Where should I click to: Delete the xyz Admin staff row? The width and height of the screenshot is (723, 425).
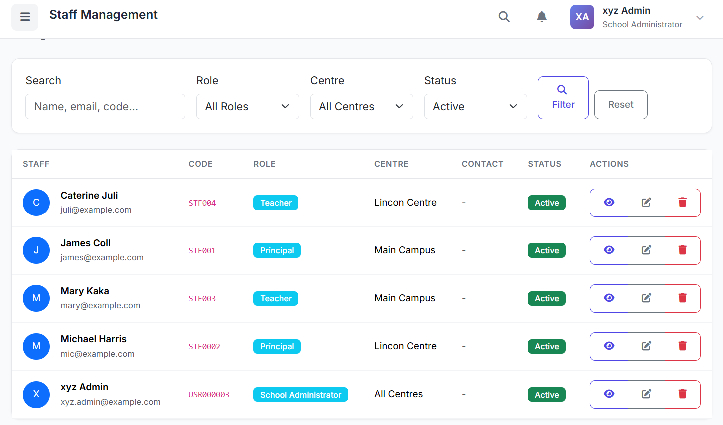coord(682,394)
